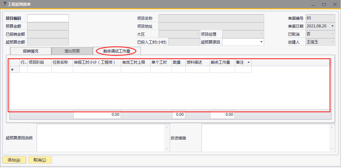
Task: Click the 取消(C) button
Action: [x=40, y=160]
